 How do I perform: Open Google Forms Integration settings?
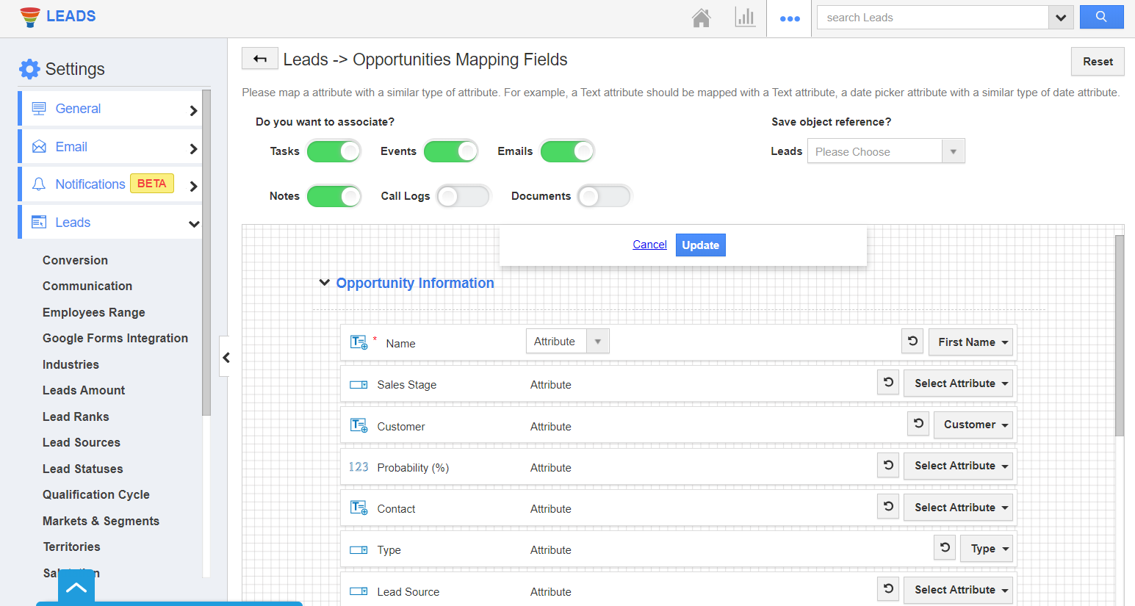pyautogui.click(x=115, y=338)
